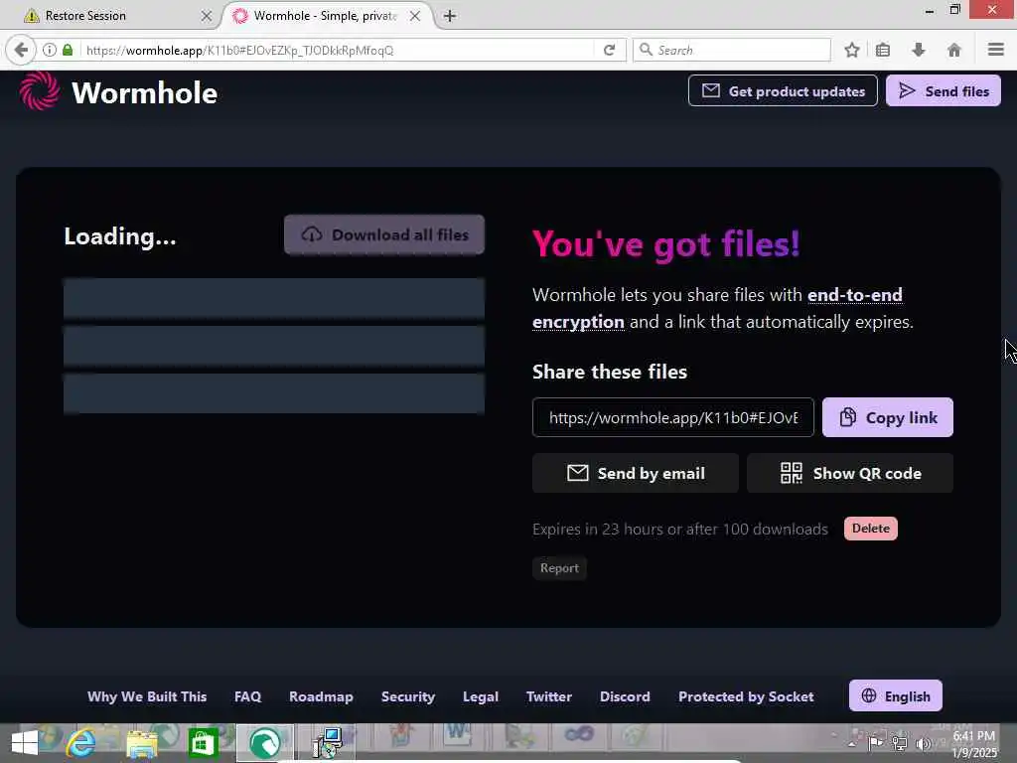The image size is (1017, 763).
Task: Open Windows Store from taskbar
Action: coord(203,743)
